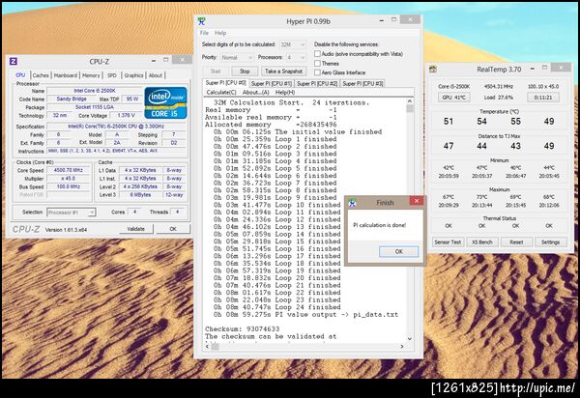Open the Help menu in Hyper PI
The image size is (580, 398).
pyautogui.click(x=220, y=33)
